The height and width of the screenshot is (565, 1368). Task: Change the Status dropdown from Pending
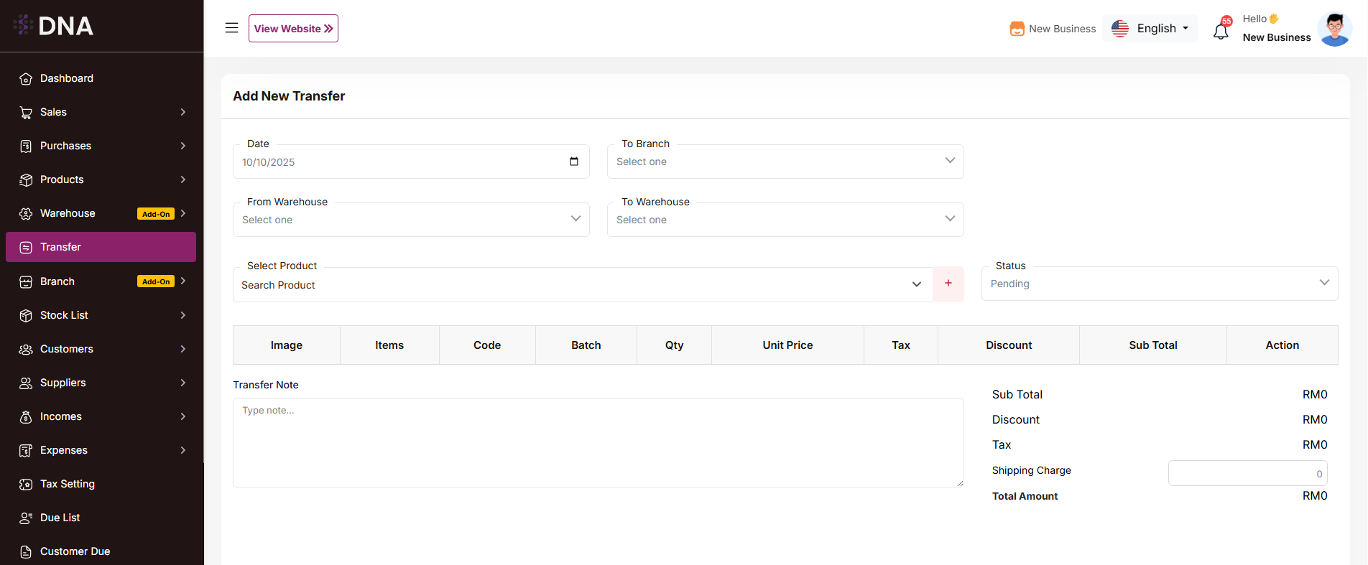pyautogui.click(x=1159, y=284)
